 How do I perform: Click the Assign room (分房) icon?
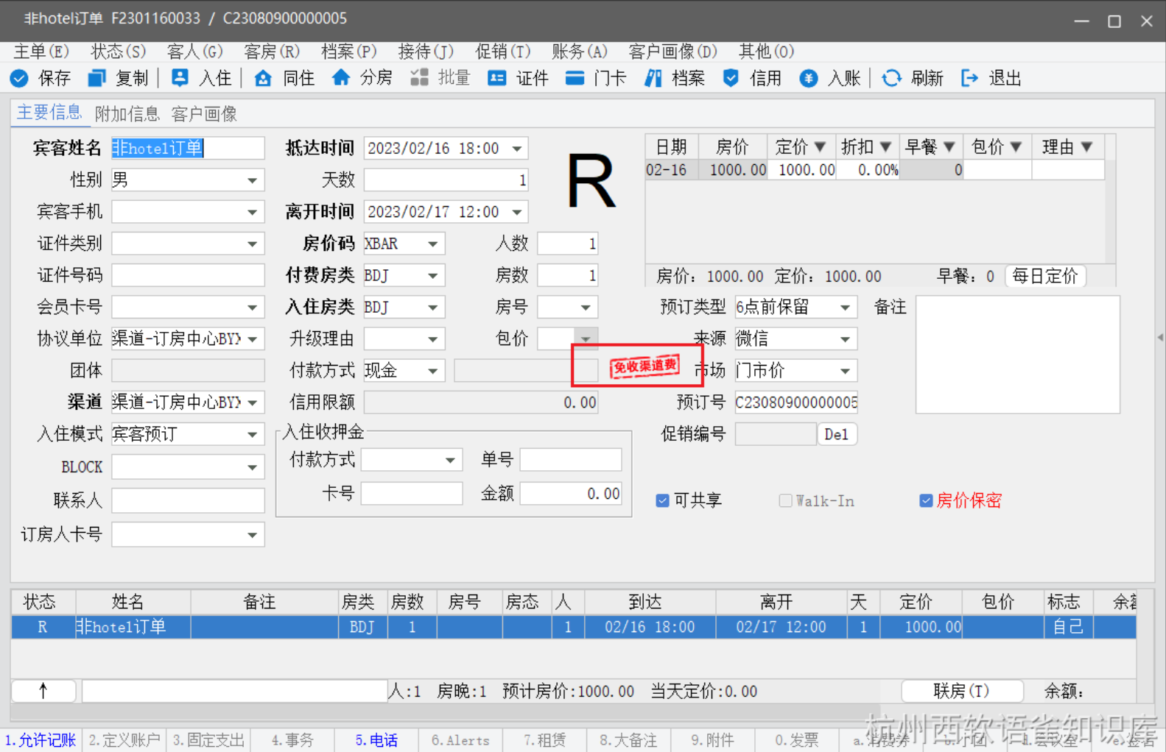(340, 78)
